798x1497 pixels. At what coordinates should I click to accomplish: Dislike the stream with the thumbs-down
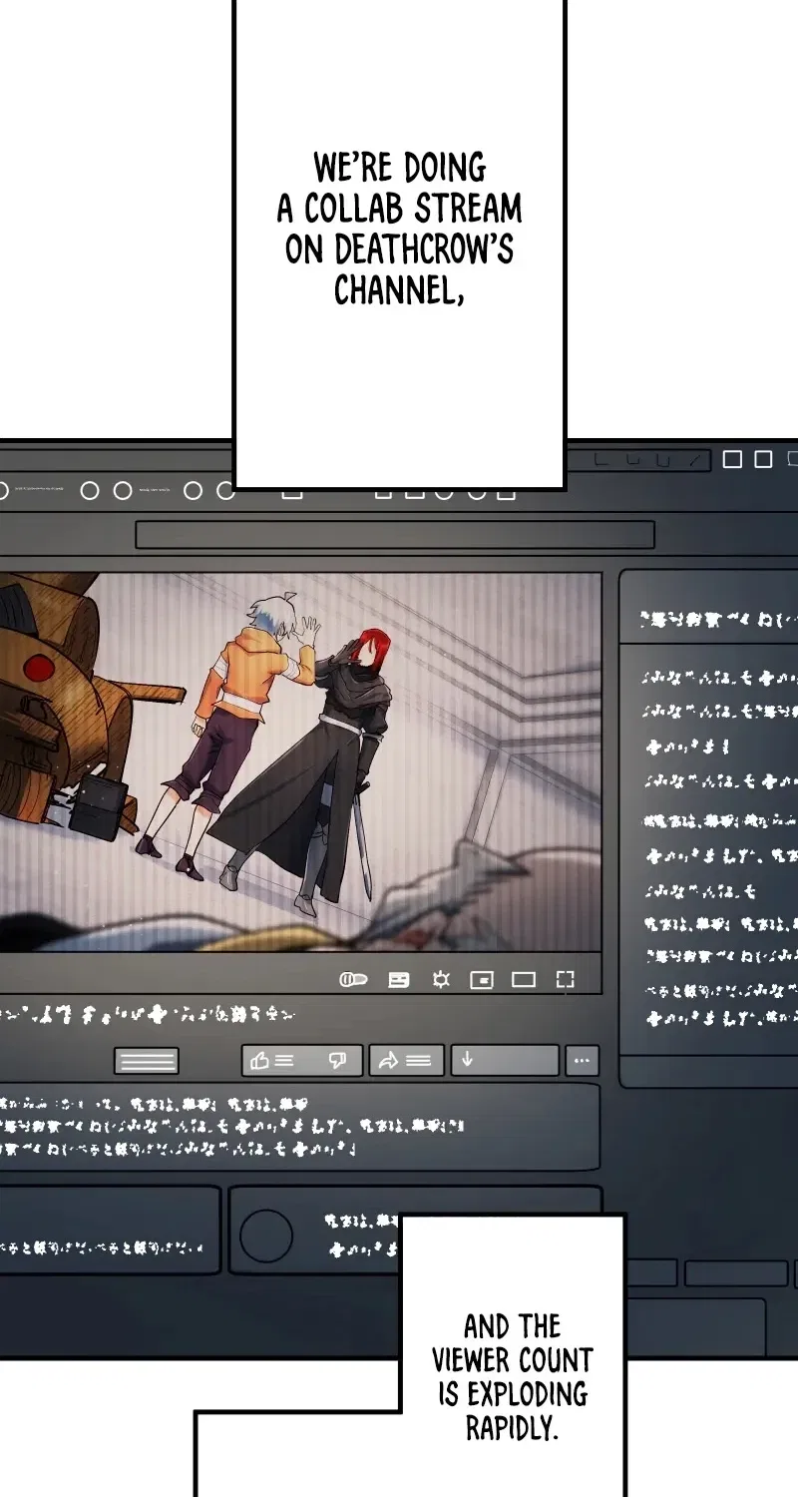click(x=337, y=1061)
